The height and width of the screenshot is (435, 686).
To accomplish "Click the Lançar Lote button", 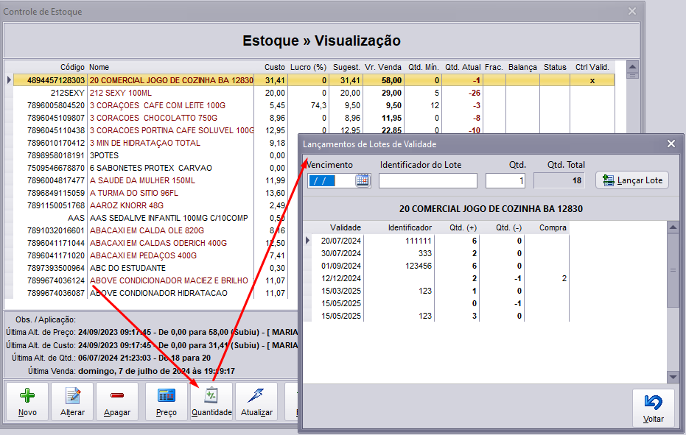I will coord(632,180).
